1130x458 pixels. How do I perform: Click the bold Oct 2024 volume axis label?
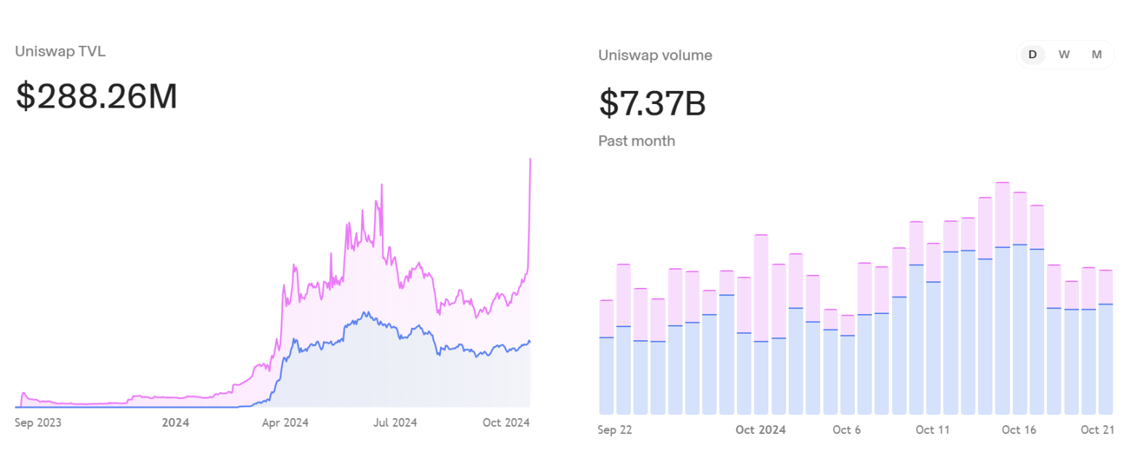pos(760,430)
